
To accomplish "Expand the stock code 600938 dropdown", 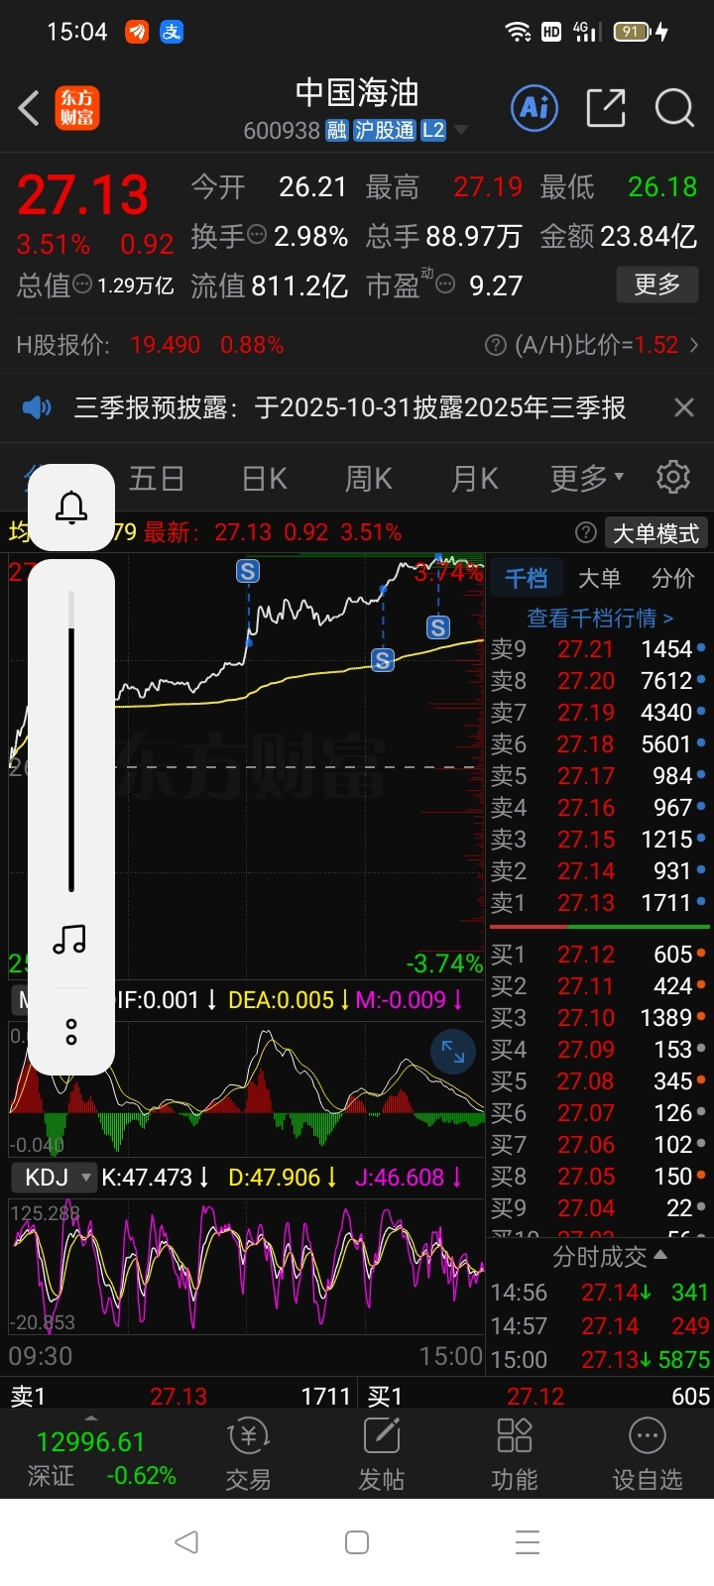I will click(x=460, y=131).
